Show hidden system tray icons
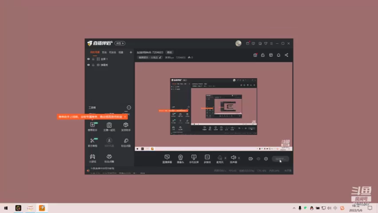Viewport: 378px width, 213px height. point(294,208)
